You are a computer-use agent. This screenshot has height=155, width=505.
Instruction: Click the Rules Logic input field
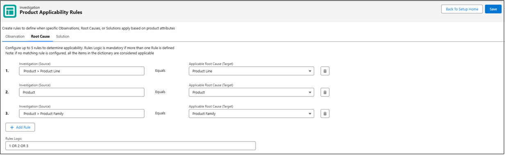point(131,146)
